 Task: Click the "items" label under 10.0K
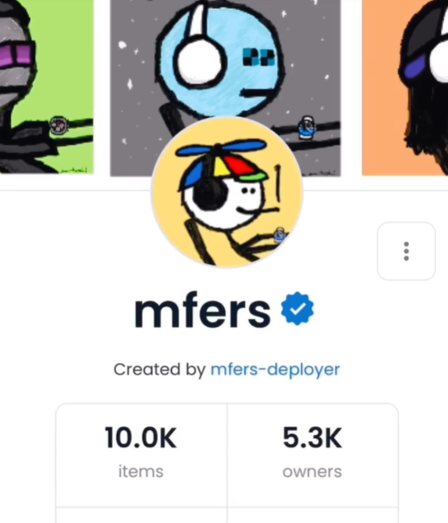click(141, 471)
